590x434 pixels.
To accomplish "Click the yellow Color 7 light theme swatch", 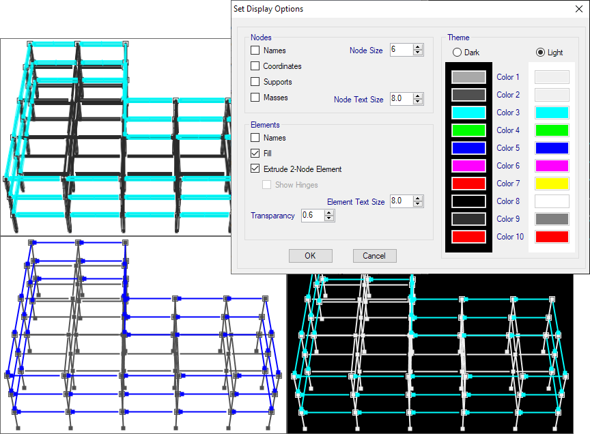I will tap(551, 184).
